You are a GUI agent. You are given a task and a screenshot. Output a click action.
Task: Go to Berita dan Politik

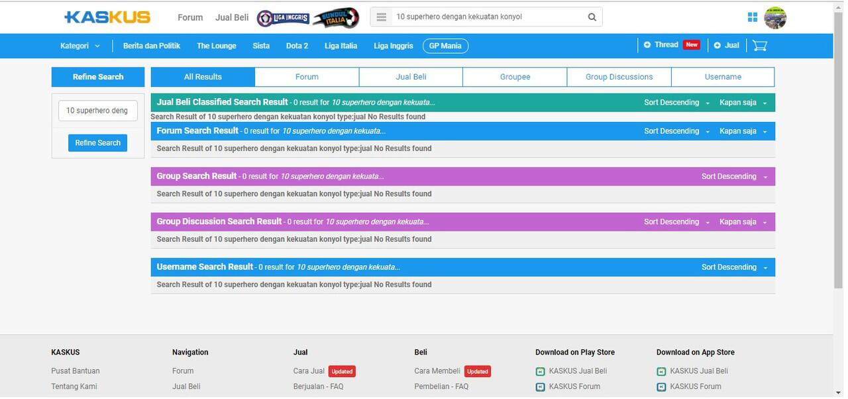tap(152, 46)
